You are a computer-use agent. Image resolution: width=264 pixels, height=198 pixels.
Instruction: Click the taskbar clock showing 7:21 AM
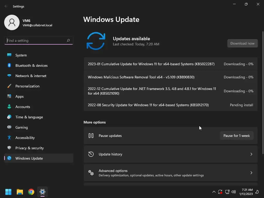tap(246, 192)
